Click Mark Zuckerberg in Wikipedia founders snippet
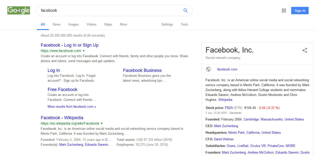The width and height of the screenshot is (316, 156). point(71,145)
